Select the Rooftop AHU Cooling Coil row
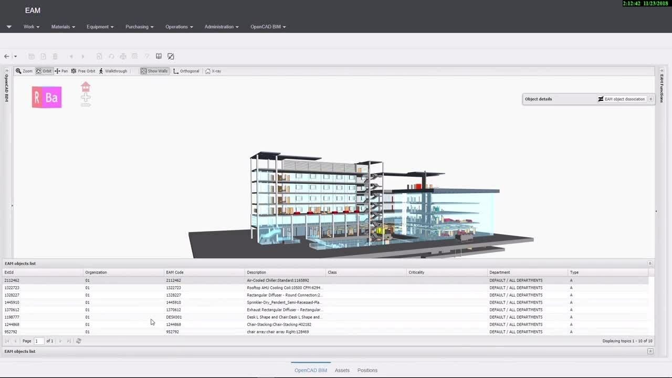 coord(325,288)
